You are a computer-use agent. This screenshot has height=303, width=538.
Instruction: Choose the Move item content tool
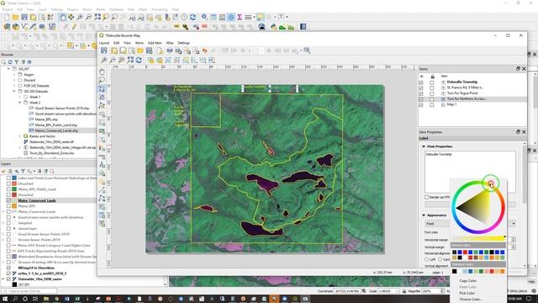(x=102, y=98)
